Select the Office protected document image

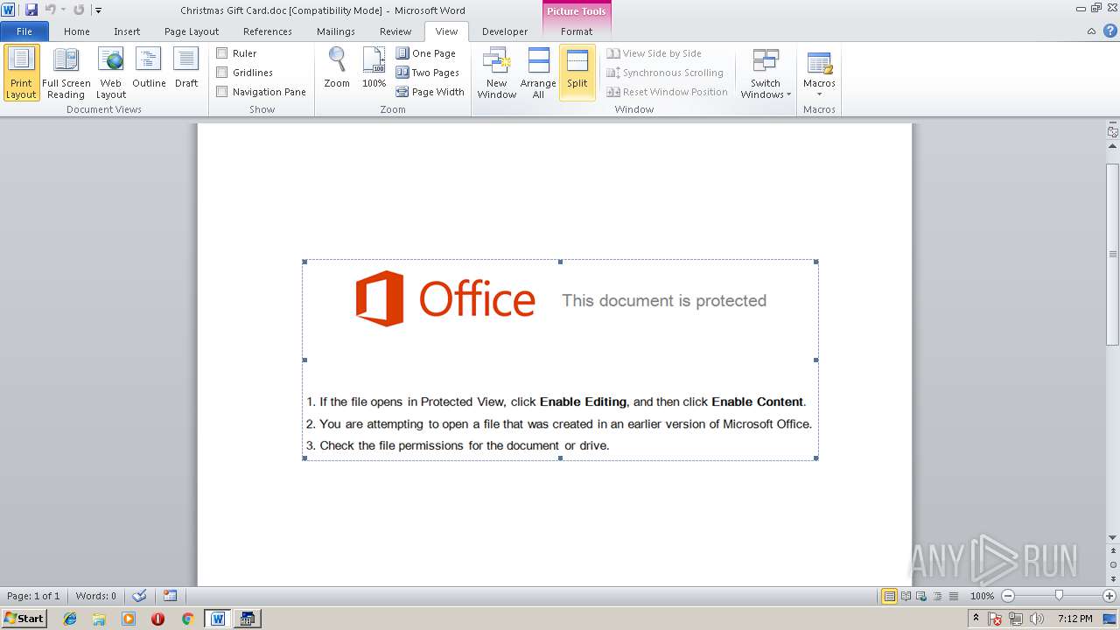[560, 360]
